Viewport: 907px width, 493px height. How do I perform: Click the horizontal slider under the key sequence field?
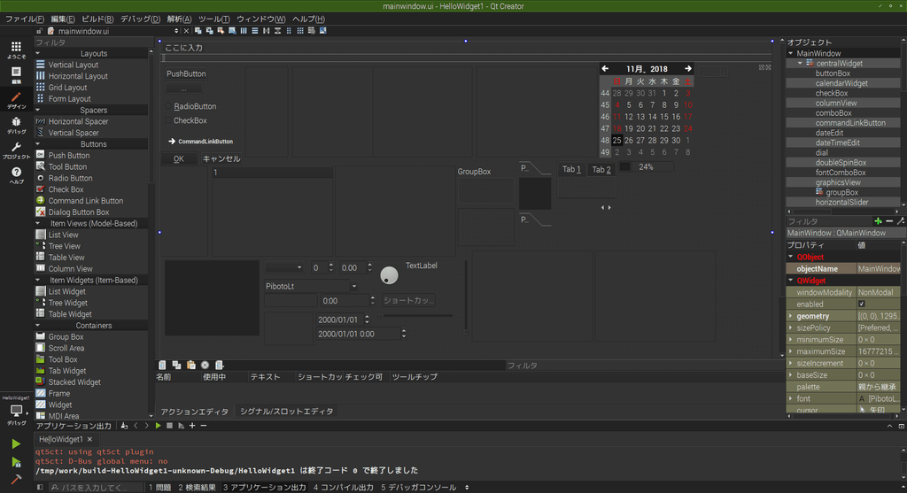[415, 316]
